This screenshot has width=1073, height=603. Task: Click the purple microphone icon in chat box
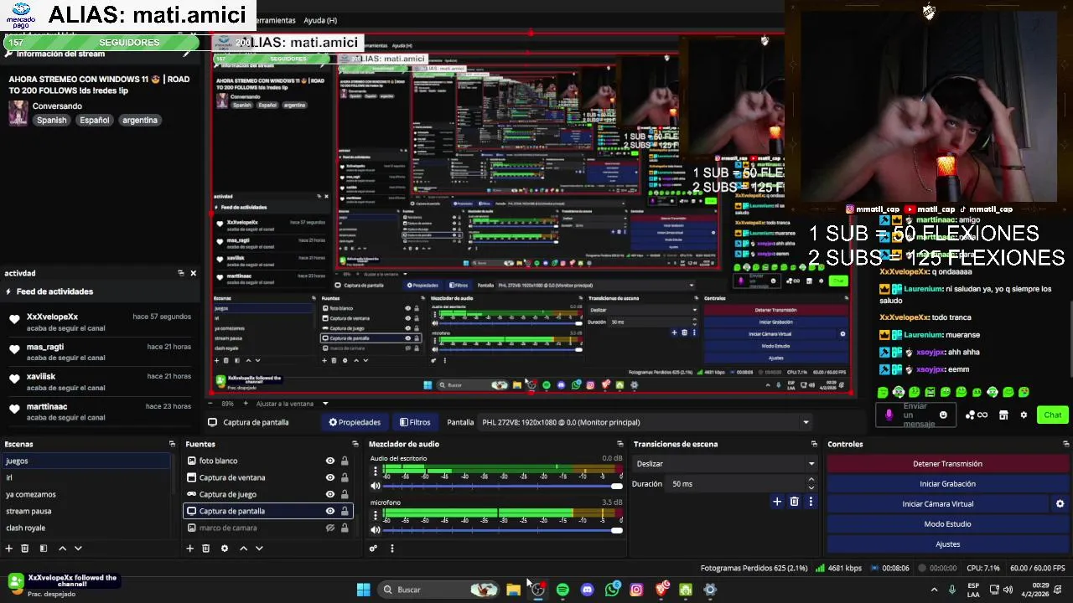[x=889, y=415]
